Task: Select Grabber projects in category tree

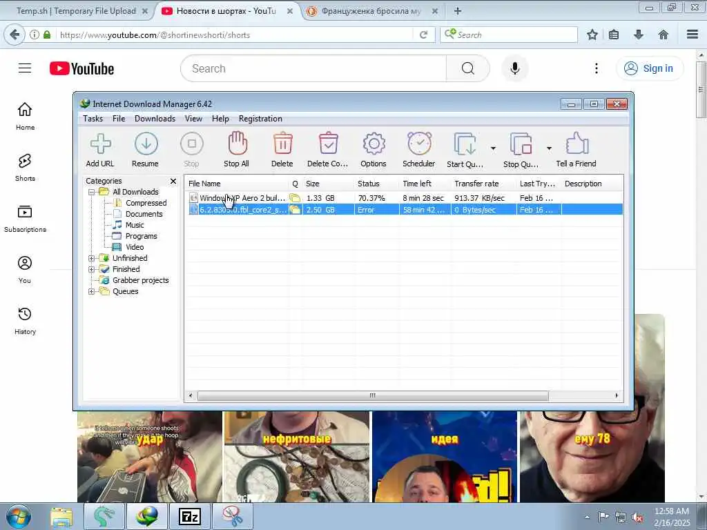Action: tap(141, 280)
